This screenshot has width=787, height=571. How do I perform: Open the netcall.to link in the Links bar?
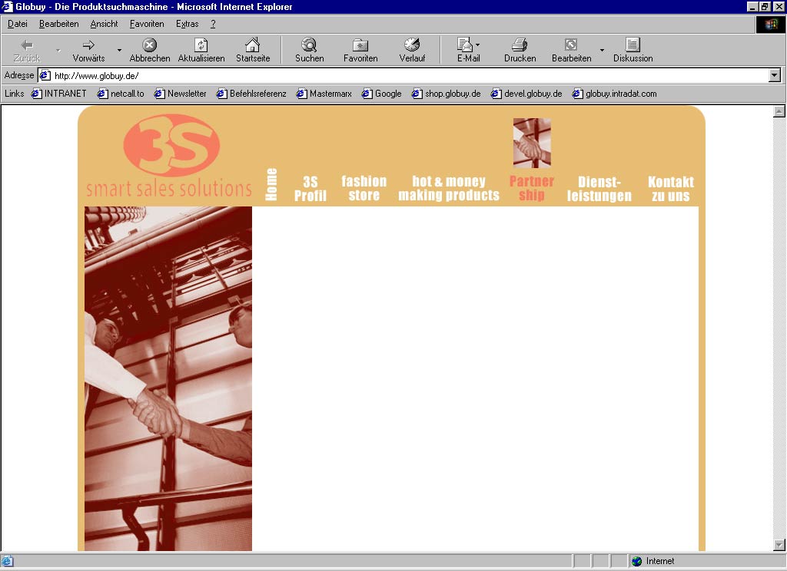[121, 94]
